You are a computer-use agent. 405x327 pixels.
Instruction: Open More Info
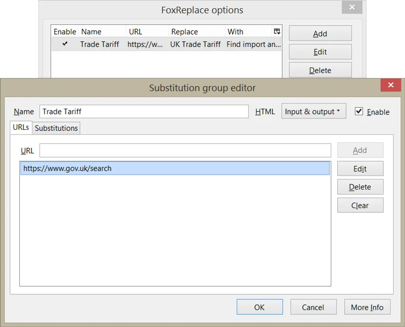(367, 307)
